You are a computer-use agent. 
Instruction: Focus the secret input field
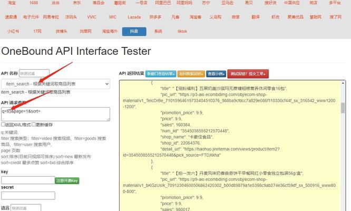coord(28,196)
